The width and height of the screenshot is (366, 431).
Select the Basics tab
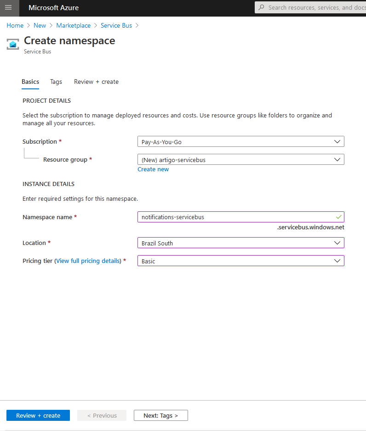pos(30,82)
